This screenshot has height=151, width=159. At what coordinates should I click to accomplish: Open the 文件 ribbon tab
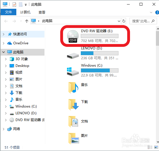tap(8, 12)
